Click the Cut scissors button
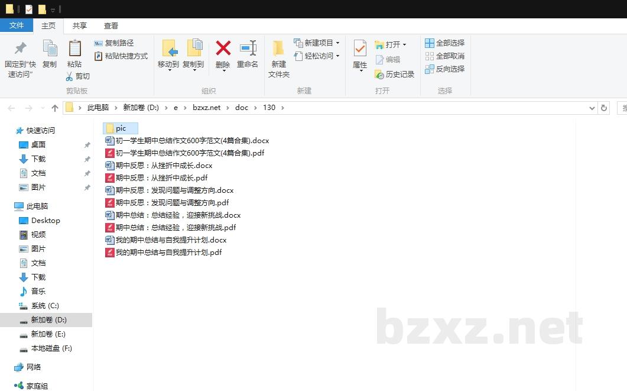The image size is (627, 391). [77, 76]
